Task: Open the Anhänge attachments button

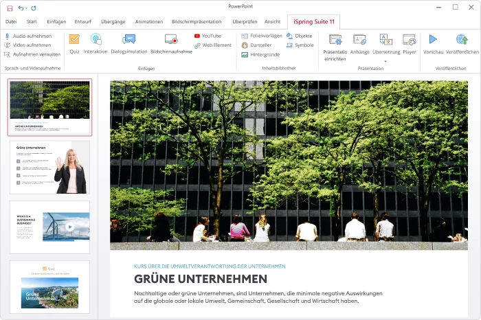Action: pyautogui.click(x=360, y=40)
